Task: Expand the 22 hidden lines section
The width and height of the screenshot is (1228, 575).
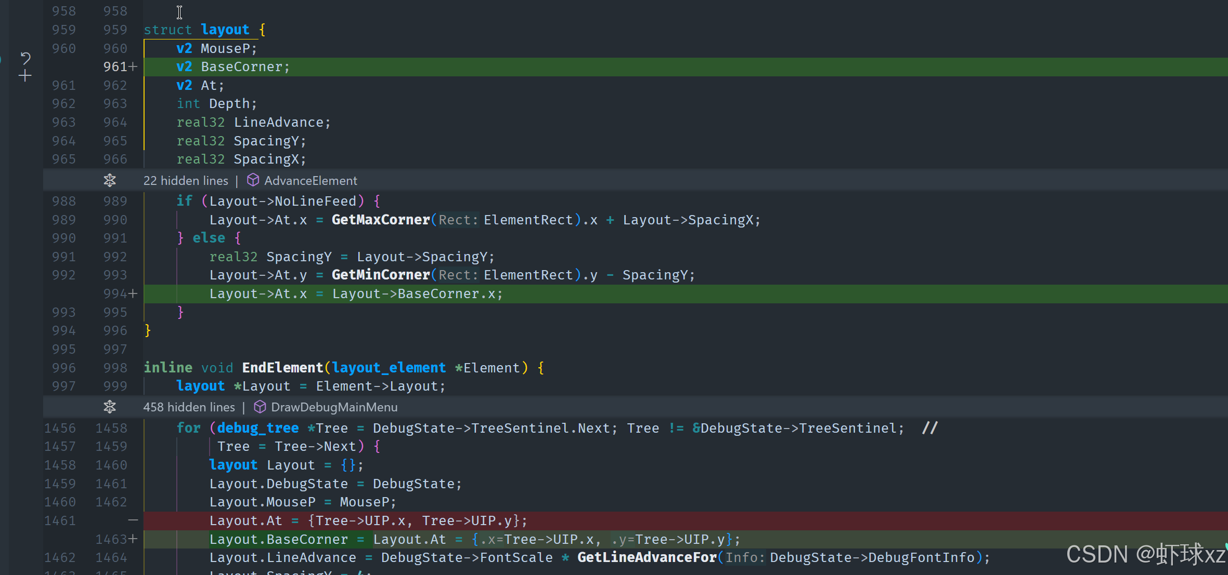Action: (x=186, y=181)
